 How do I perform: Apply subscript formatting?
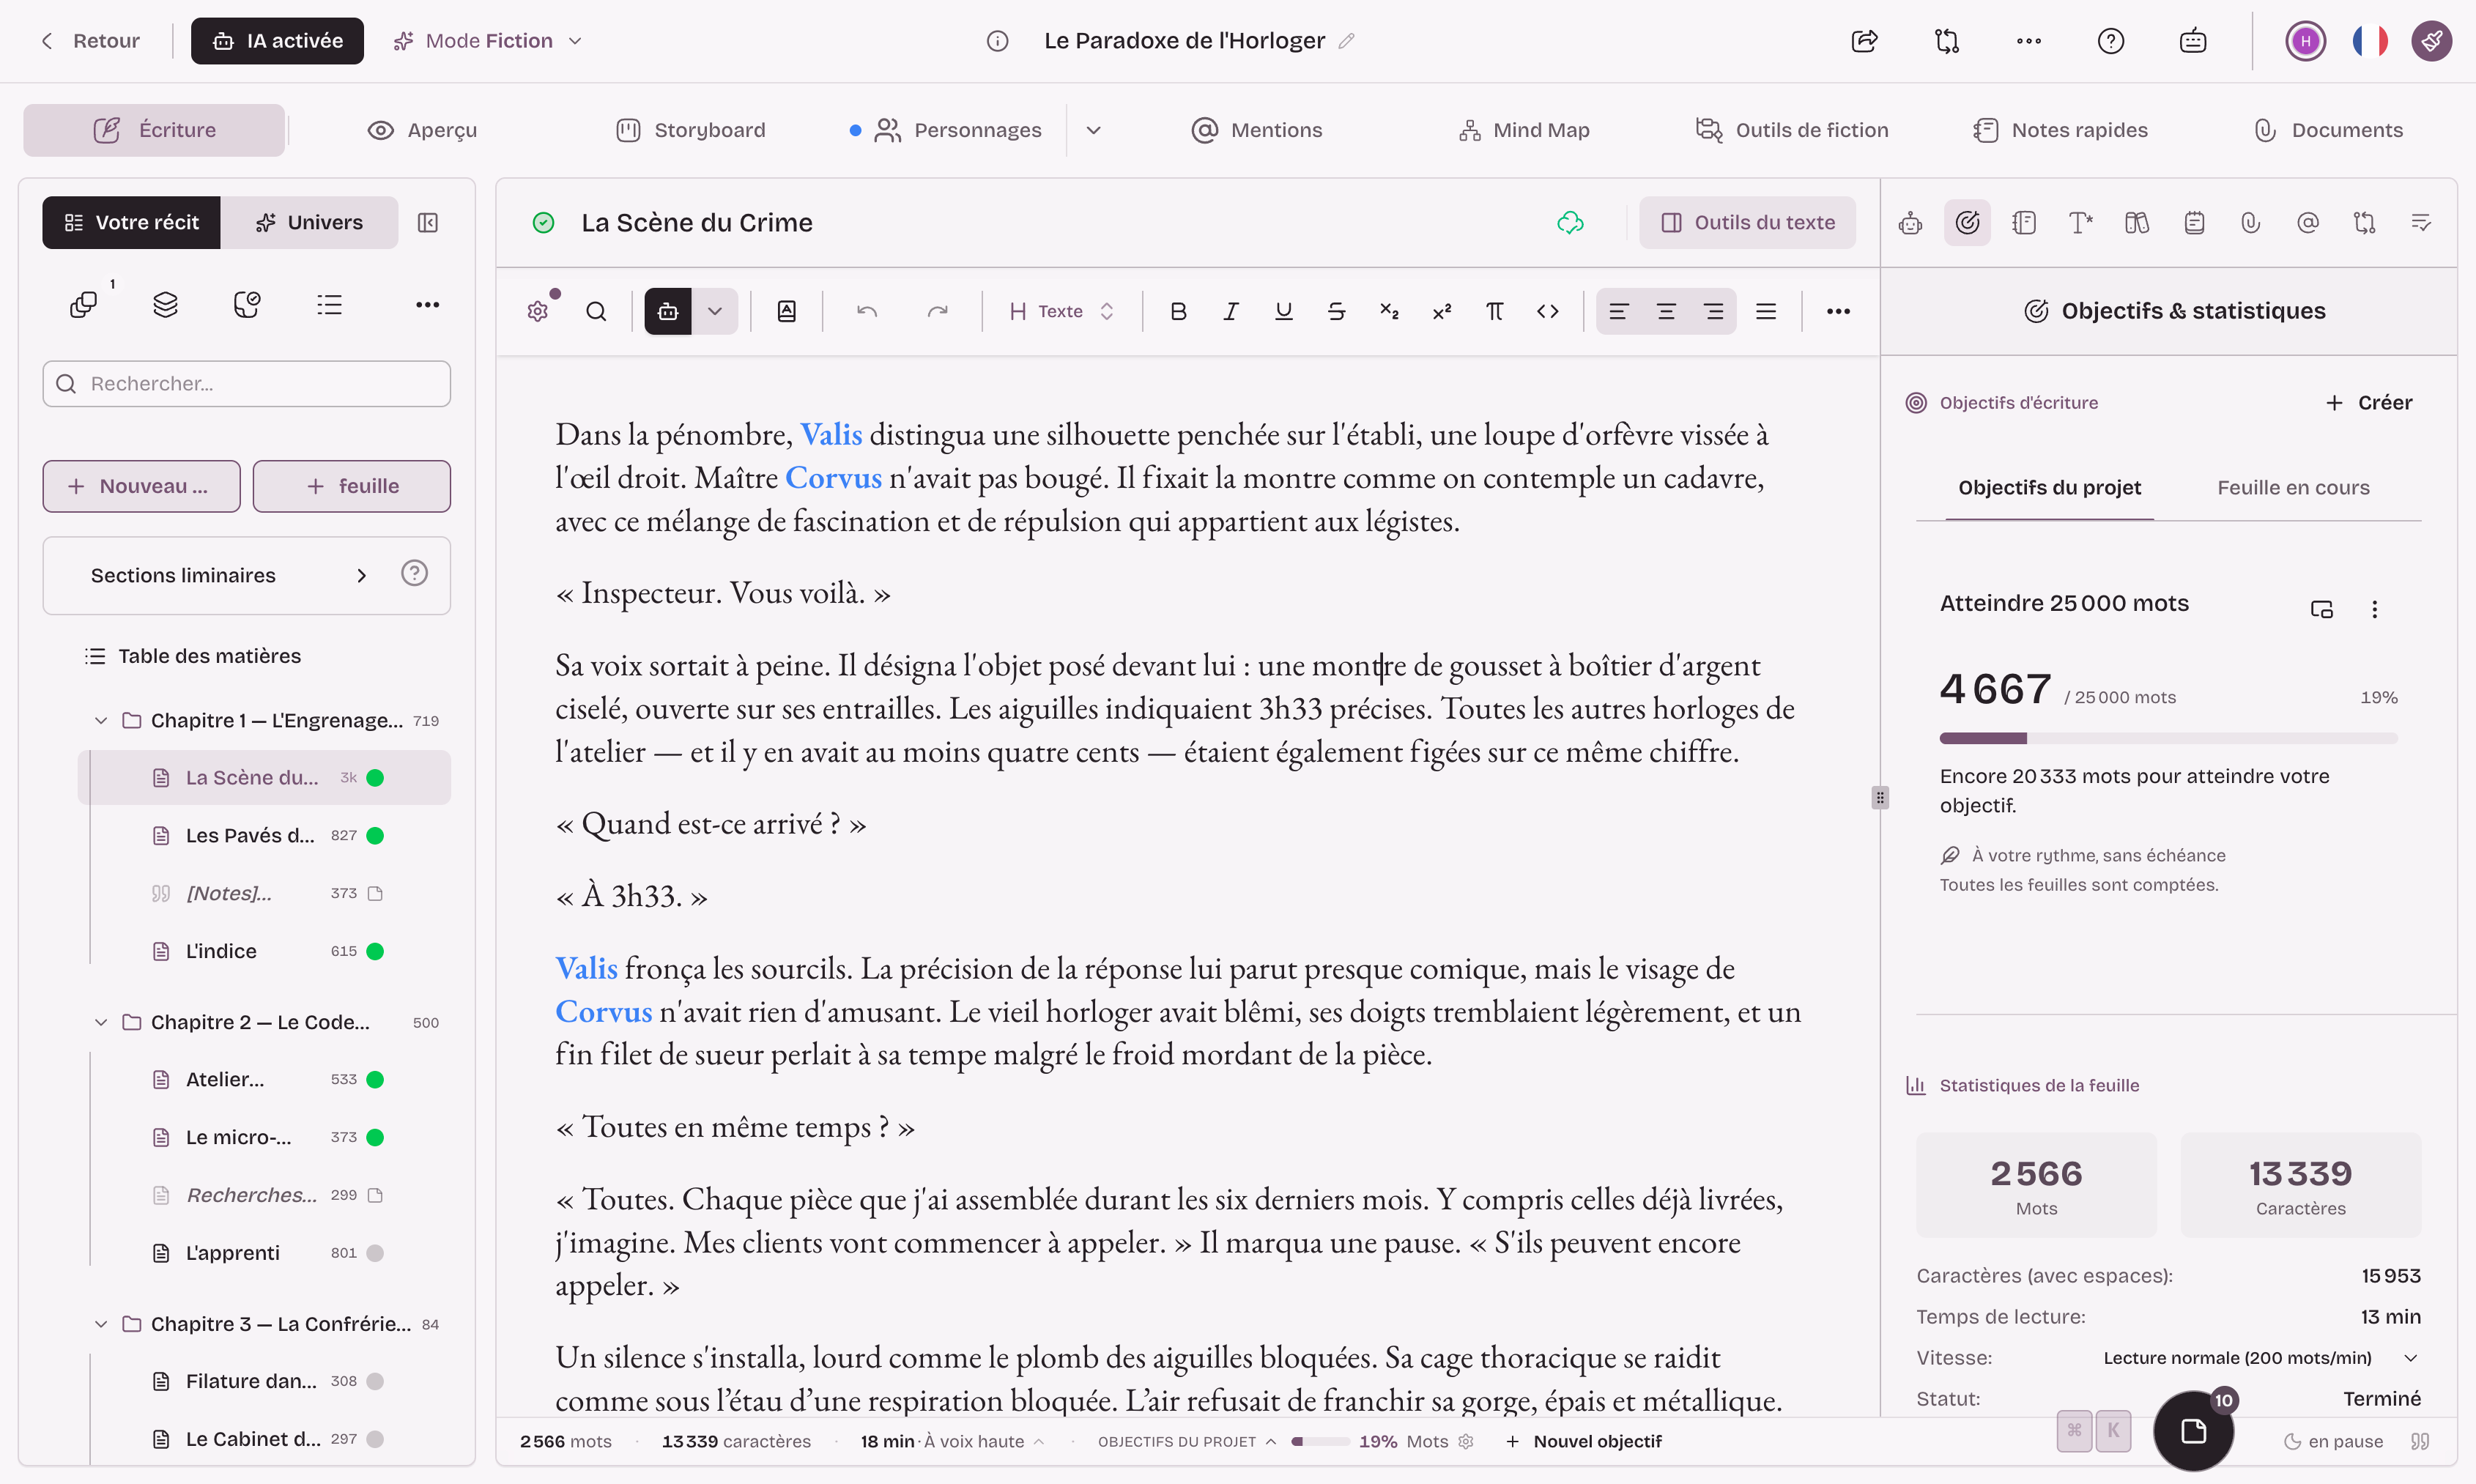coord(1389,312)
